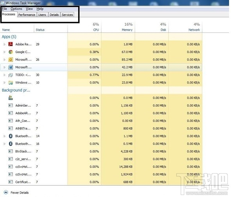Sort by the Disk column header
Screen dimensions: 231x197
click(163, 30)
